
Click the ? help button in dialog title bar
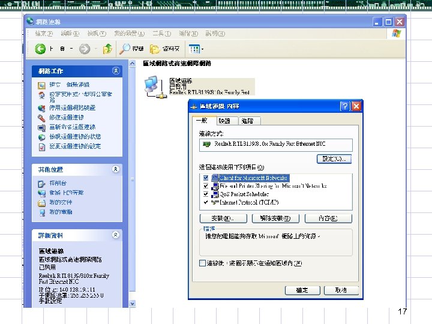point(345,106)
